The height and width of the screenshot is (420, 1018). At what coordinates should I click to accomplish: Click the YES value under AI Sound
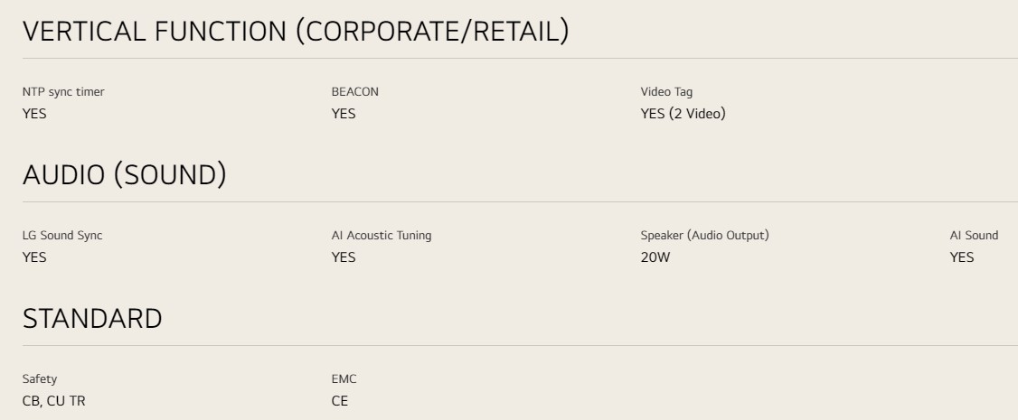[x=962, y=257]
